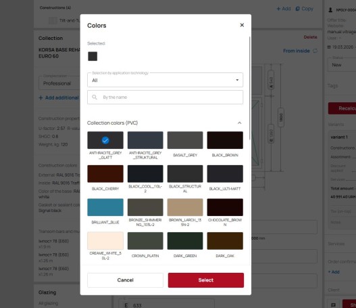
Task: Click the From inside rotate view icon
Action: pos(315,51)
